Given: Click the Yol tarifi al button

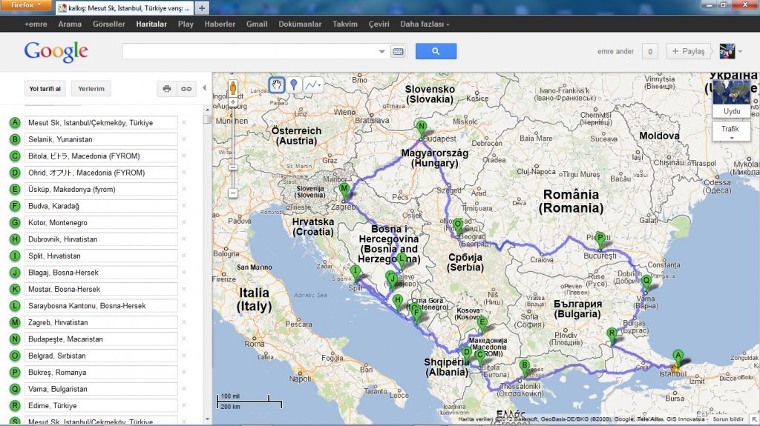Looking at the screenshot, I should tap(45, 89).
